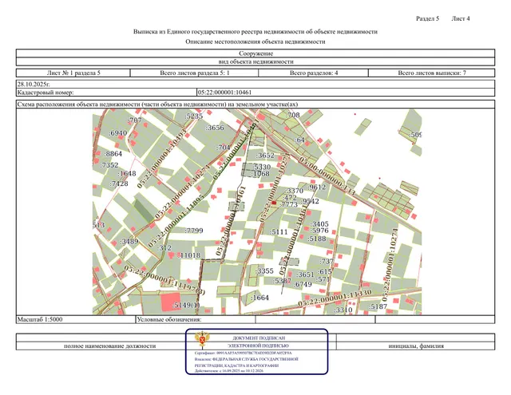Image resolution: width=511 pixels, height=395 pixels.
Task: Click map parcel label ':3652'
Action: coord(265,156)
